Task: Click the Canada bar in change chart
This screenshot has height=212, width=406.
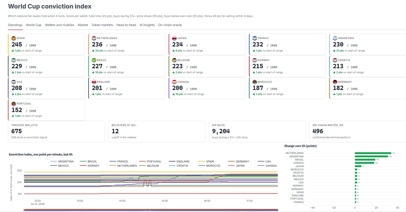Action: [x=364, y=163]
